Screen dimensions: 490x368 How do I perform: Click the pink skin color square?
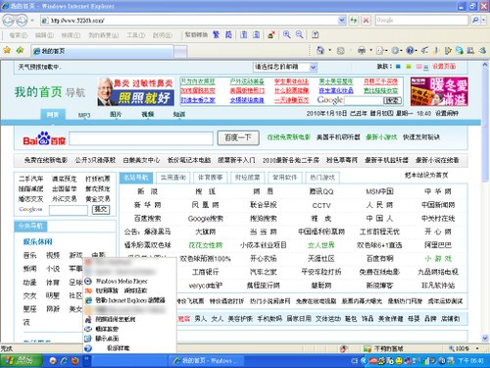click(x=418, y=67)
